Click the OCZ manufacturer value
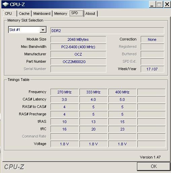Image resolution: width=171 pixels, height=173 pixels. (x=78, y=54)
